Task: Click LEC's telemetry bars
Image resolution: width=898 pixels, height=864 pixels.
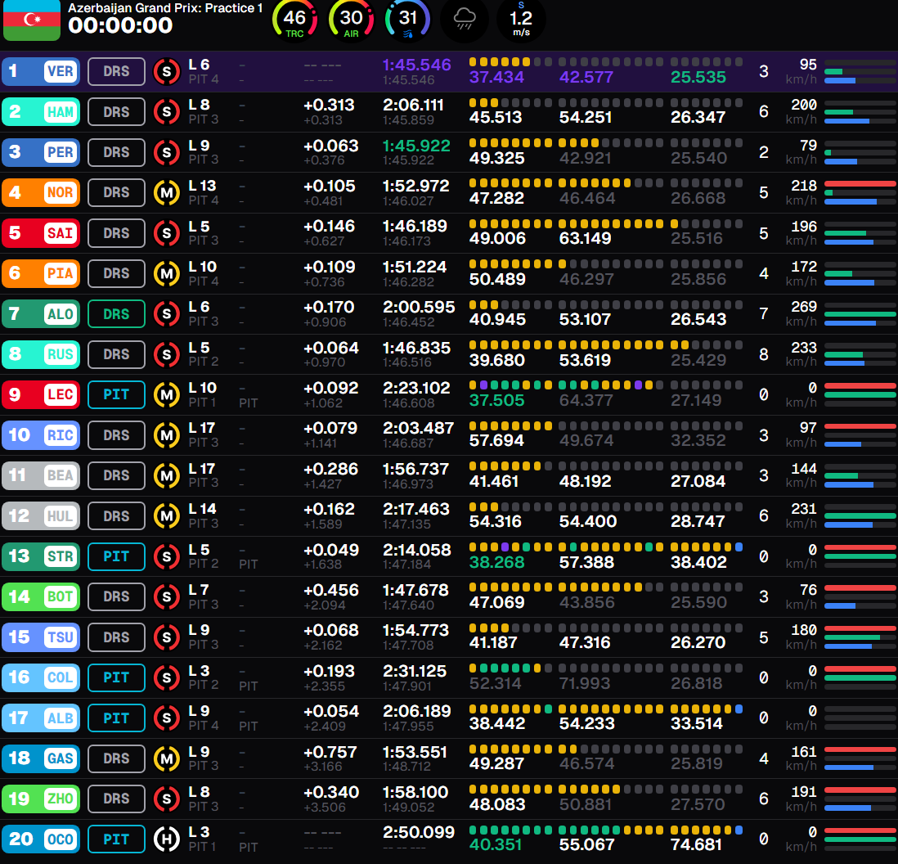Action: (x=860, y=394)
